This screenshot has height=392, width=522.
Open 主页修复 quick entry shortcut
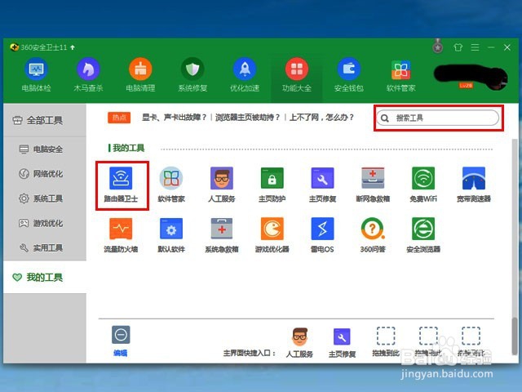[x=343, y=342]
